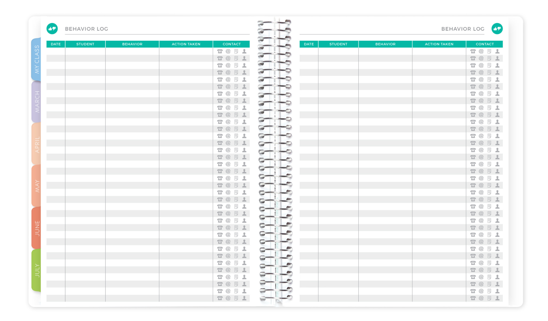Click the first empty STUDENT cell
Screen dimensions: 548x321
[x=85, y=51]
